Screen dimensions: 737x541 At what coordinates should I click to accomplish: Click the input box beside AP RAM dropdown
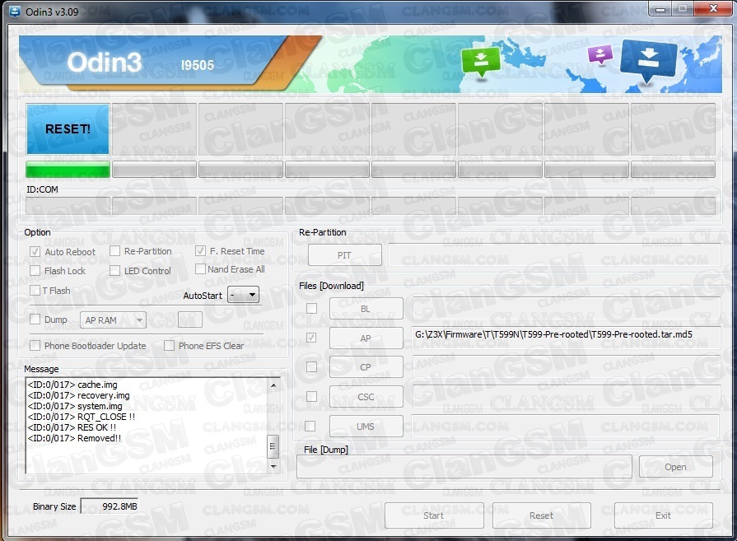pyautogui.click(x=190, y=320)
